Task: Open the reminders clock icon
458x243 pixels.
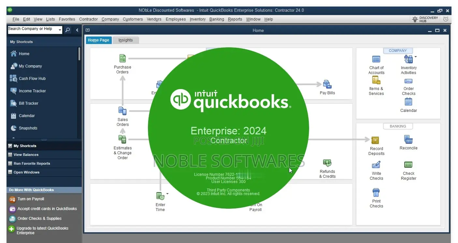Action: point(446,19)
